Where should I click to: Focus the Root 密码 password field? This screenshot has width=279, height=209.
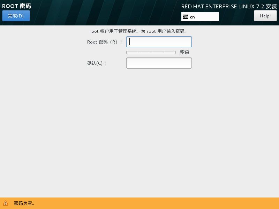159,42
